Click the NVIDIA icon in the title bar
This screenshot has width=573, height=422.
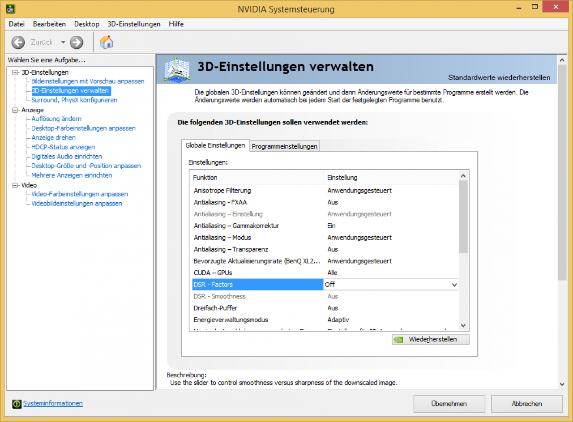pos(10,9)
